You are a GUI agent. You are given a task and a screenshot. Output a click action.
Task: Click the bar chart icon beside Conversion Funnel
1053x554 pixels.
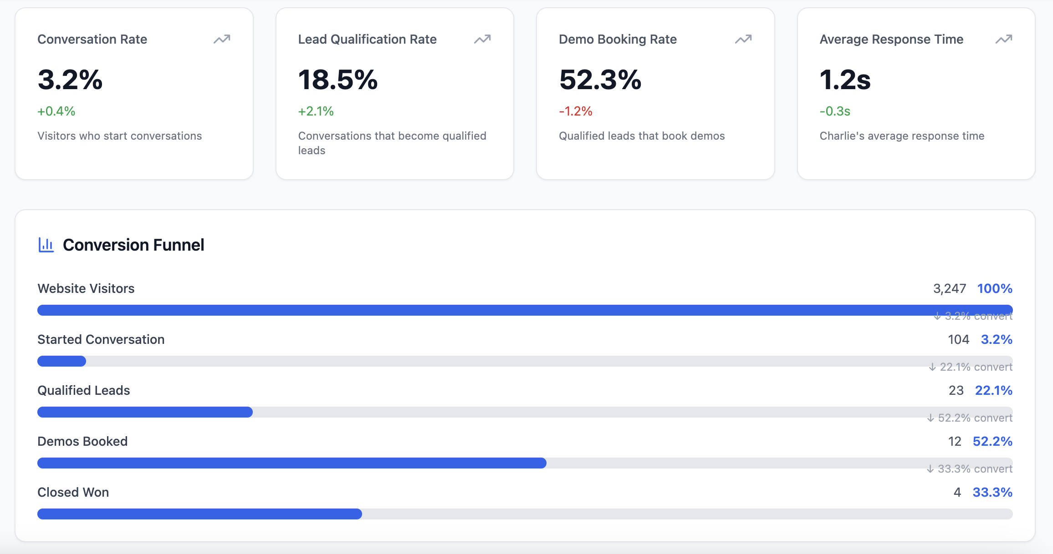(x=46, y=245)
